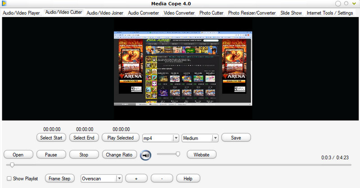Open the Video Converter tab
The height and width of the screenshot is (188, 360).
tap(179, 13)
